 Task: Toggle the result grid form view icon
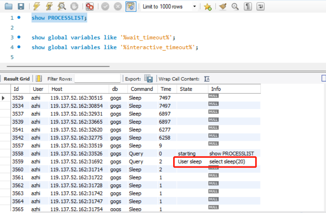[x=39, y=79]
